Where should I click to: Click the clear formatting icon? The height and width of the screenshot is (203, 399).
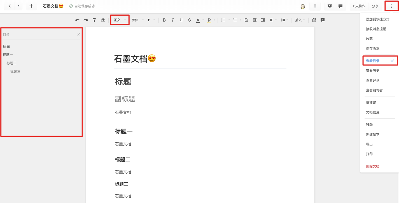[103, 20]
